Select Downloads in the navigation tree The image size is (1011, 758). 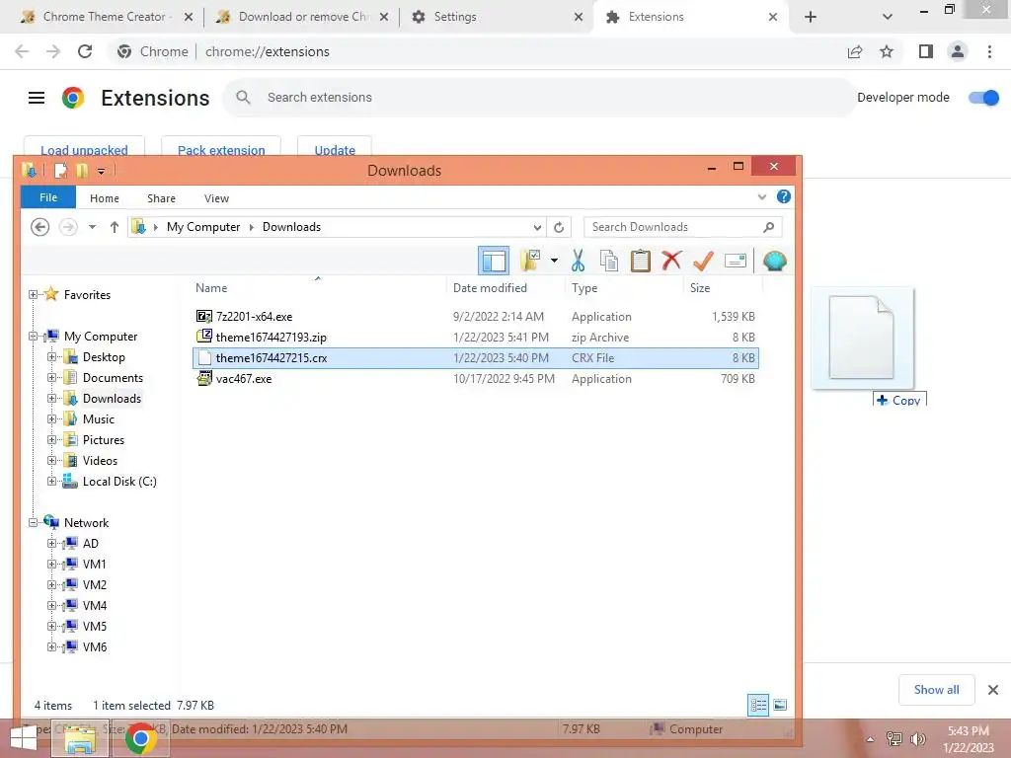click(x=112, y=399)
